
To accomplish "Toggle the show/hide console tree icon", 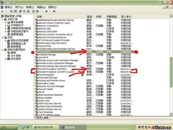I will pos(15,11).
